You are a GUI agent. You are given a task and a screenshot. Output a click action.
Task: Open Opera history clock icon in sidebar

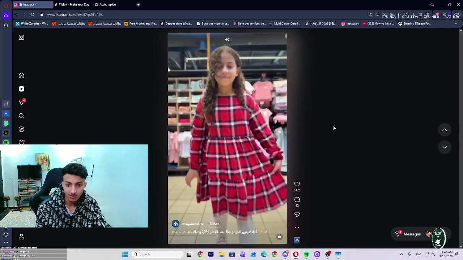pyautogui.click(x=6, y=235)
